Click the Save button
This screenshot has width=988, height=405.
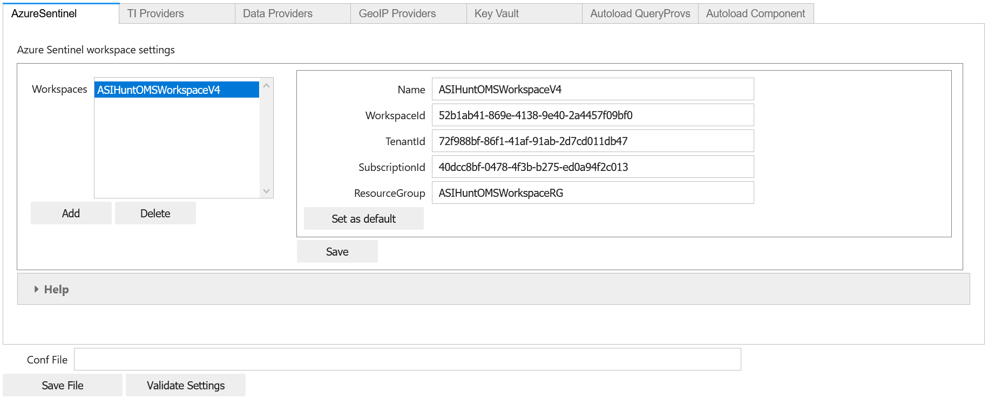(337, 252)
